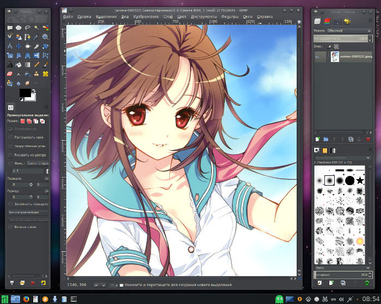The image size is (381, 304).
Task: Enable the Рисовать из центра checkbox
Action: [x=10, y=155]
